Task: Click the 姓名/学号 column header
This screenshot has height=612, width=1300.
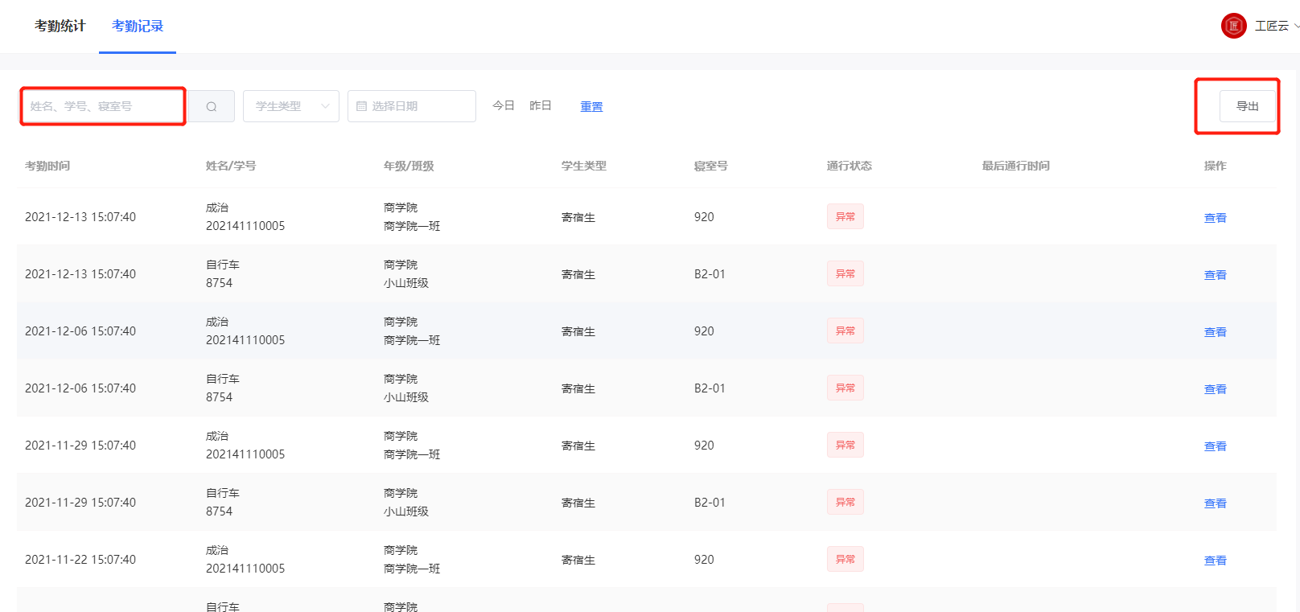Action: point(231,166)
